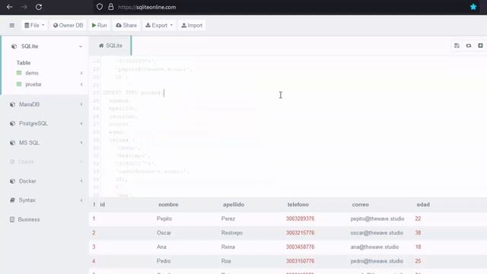
Task: Select the demo table
Action: pyautogui.click(x=32, y=73)
